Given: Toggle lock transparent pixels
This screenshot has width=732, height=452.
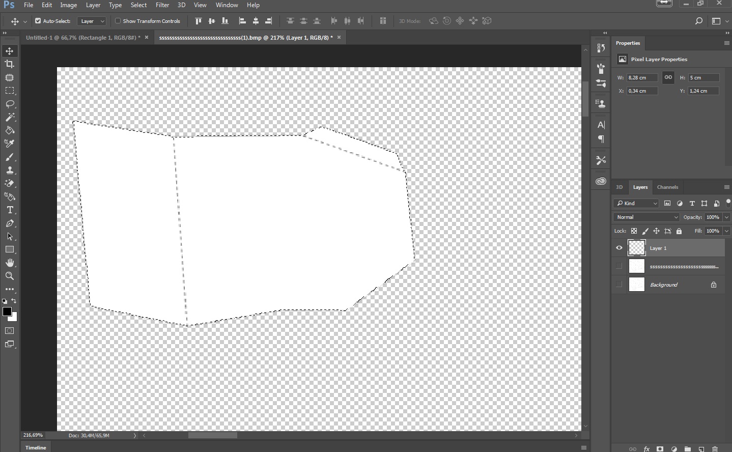Looking at the screenshot, I should 634,231.
